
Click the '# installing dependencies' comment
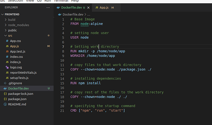(x=96, y=78)
